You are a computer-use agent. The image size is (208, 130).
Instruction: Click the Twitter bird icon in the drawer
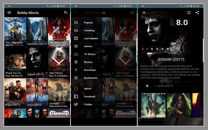tap(76, 105)
